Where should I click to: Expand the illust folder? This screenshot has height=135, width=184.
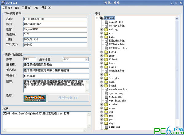tap(102, 59)
